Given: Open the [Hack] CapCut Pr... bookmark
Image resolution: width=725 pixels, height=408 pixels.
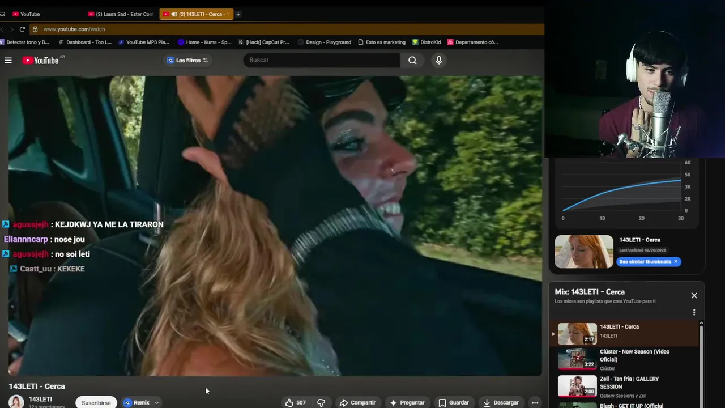Looking at the screenshot, I should point(263,42).
